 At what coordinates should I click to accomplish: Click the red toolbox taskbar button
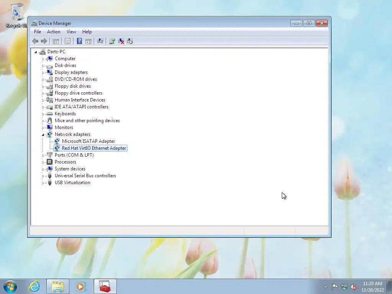click(x=105, y=286)
